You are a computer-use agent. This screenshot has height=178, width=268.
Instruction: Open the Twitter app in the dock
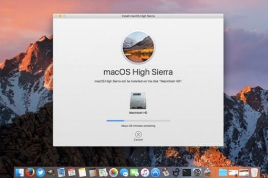tap(40, 173)
